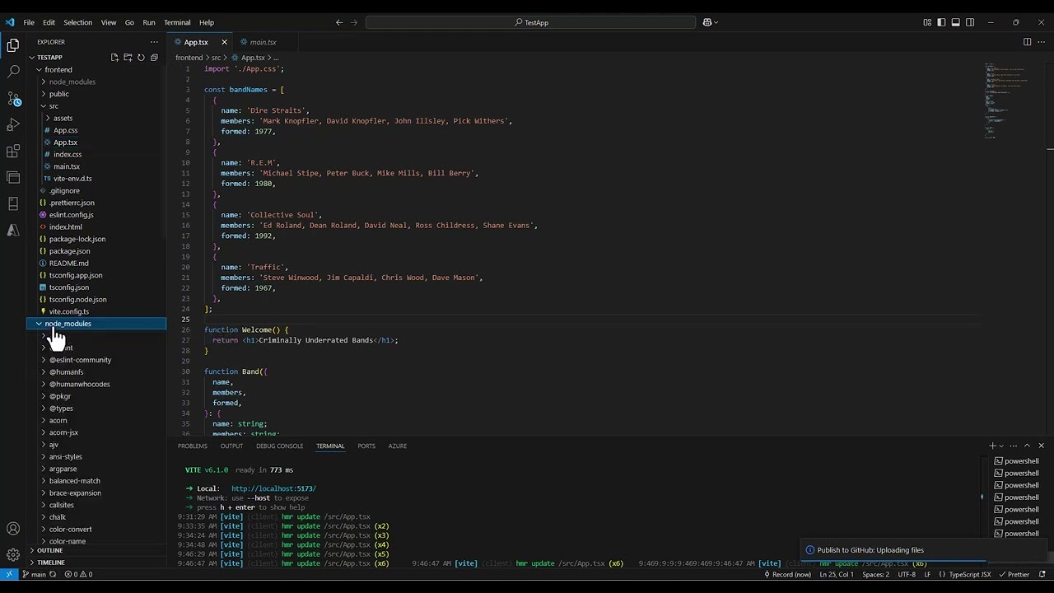Toggle the bottom panel visibility
Image resolution: width=1054 pixels, height=593 pixels.
[955, 22]
